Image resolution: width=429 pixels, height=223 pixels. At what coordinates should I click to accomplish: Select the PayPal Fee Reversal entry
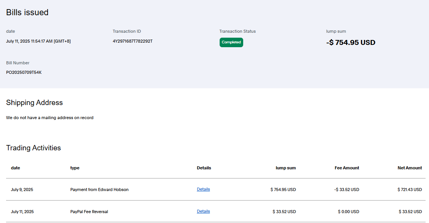[89, 212]
